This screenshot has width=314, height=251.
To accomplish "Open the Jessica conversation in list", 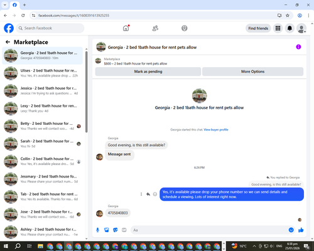I will coord(42,90).
